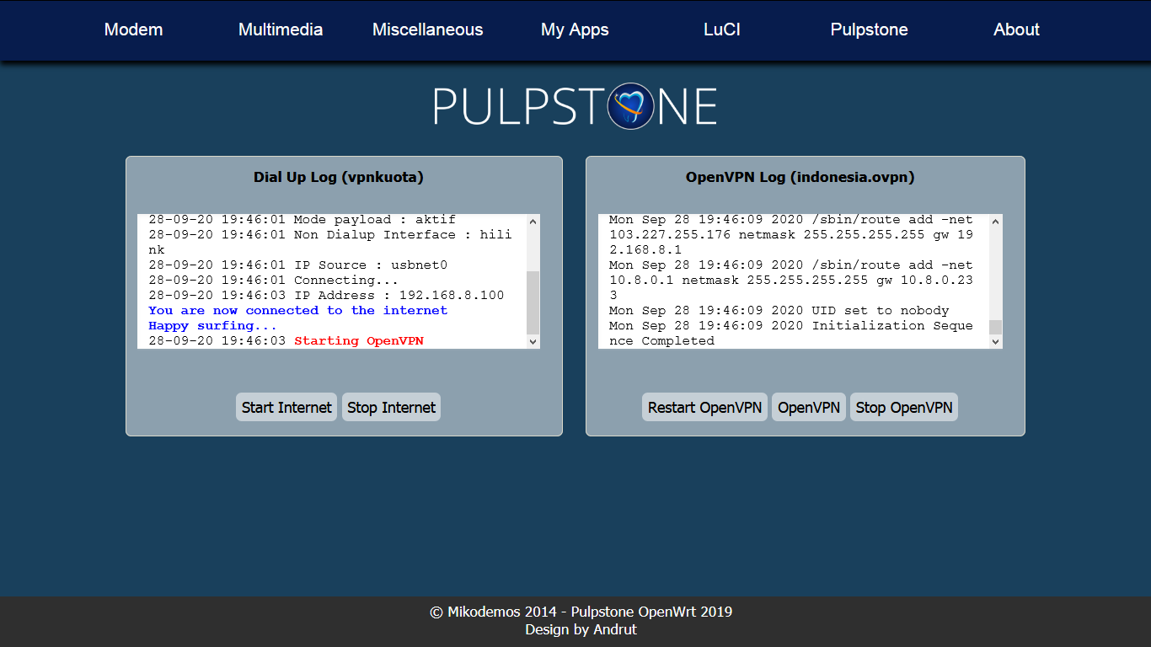Go to the LuCI menu item
This screenshot has height=647, width=1151.
pos(722,29)
